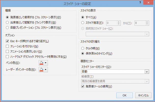Select 出席者として閲覧する (ウィンドウ表示)
Viewport: 155px width, 102px height.
[7, 22]
